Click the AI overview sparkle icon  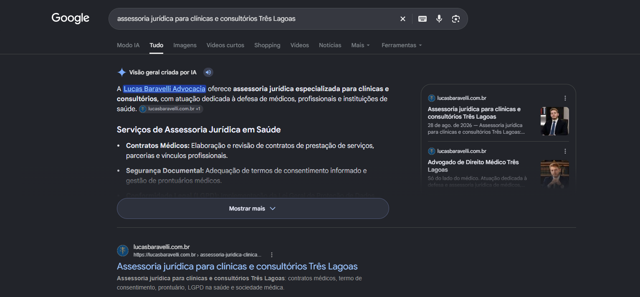click(121, 72)
